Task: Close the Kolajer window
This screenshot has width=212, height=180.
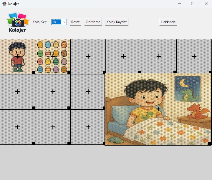Action: click(206, 4)
